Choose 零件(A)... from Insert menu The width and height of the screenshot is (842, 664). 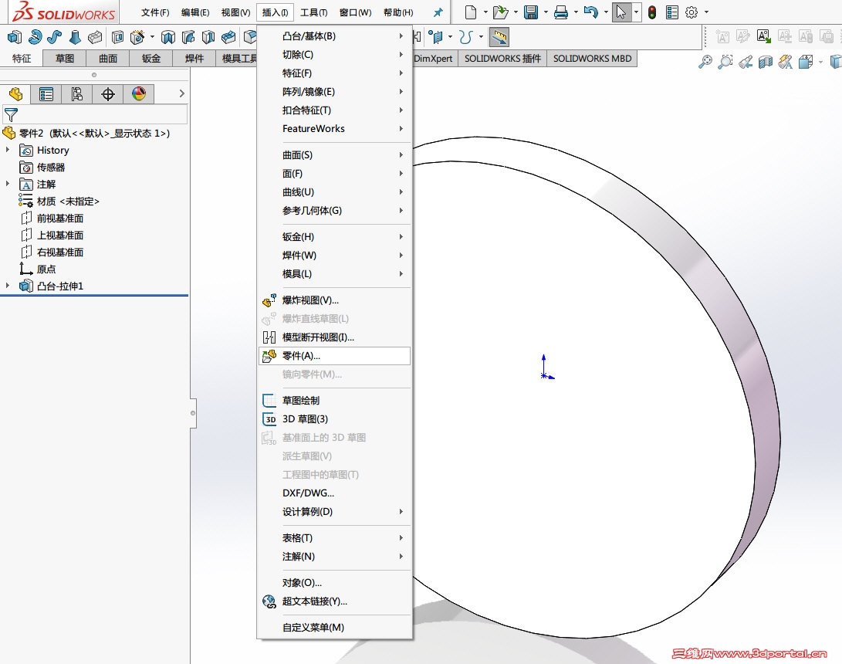pos(334,356)
